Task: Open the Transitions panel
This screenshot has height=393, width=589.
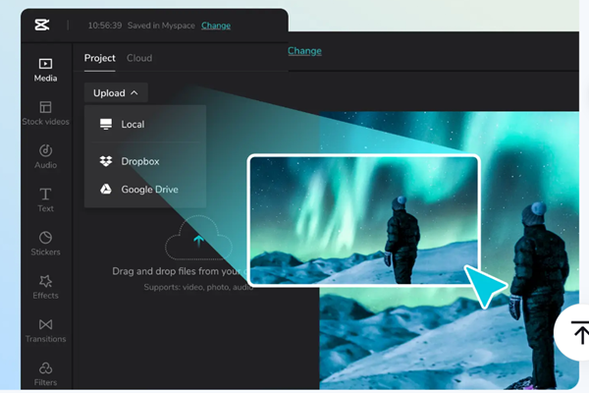Action: [45, 329]
